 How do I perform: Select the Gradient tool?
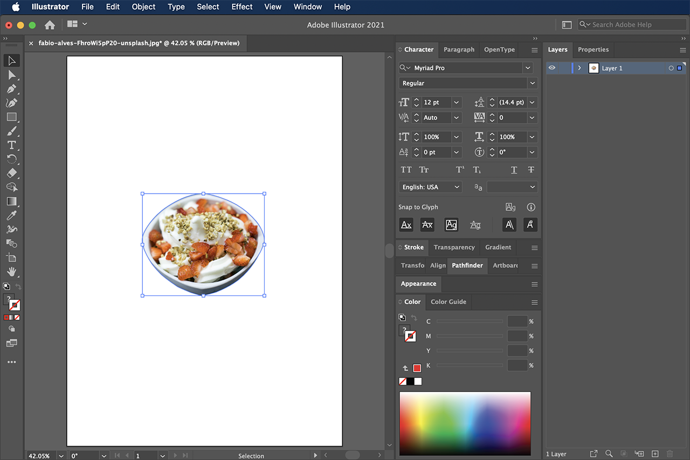[12, 201]
